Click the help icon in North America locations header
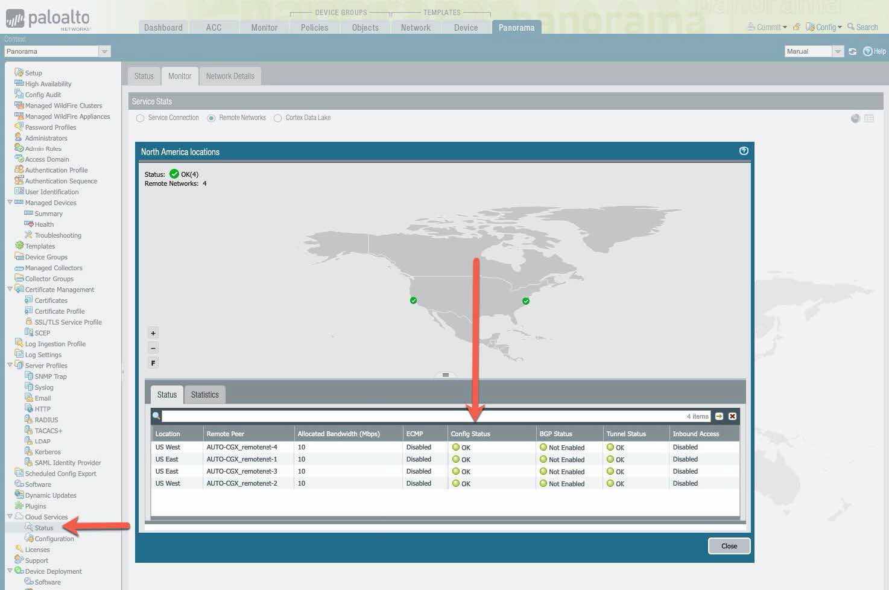Screen dimensions: 889x590 click(x=744, y=151)
